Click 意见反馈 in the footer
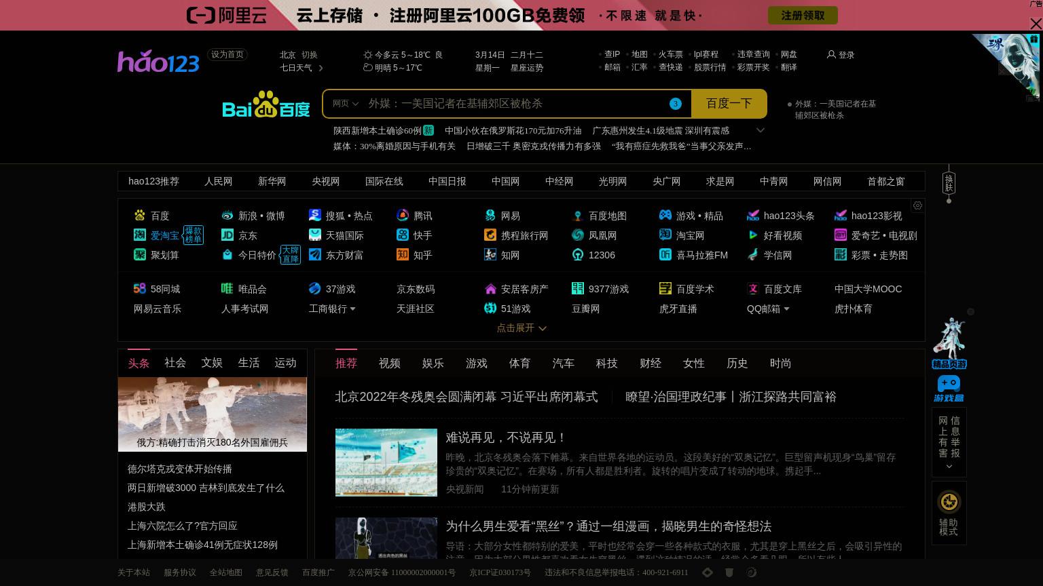The height and width of the screenshot is (586, 1043). coord(272,572)
